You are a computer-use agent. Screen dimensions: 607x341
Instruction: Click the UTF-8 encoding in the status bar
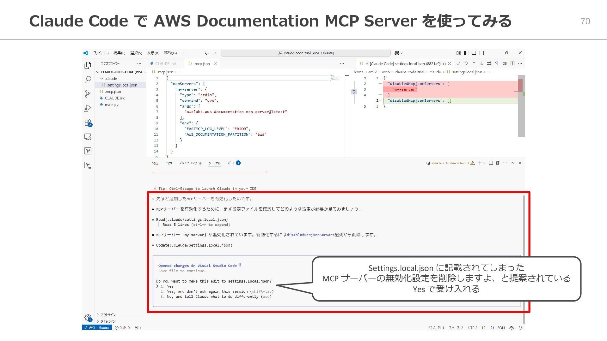(x=473, y=328)
